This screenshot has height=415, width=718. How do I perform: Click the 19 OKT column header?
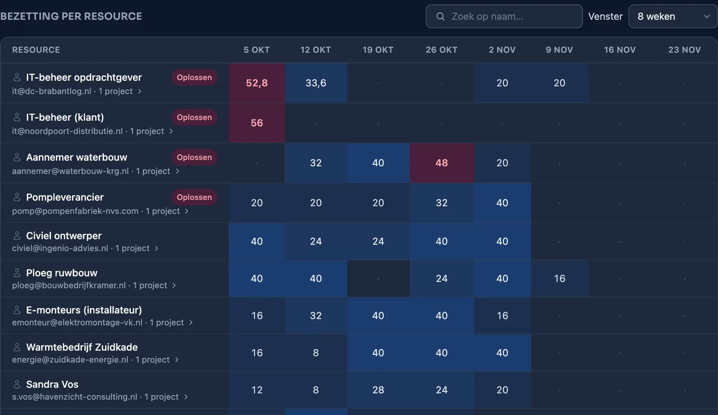click(x=378, y=50)
